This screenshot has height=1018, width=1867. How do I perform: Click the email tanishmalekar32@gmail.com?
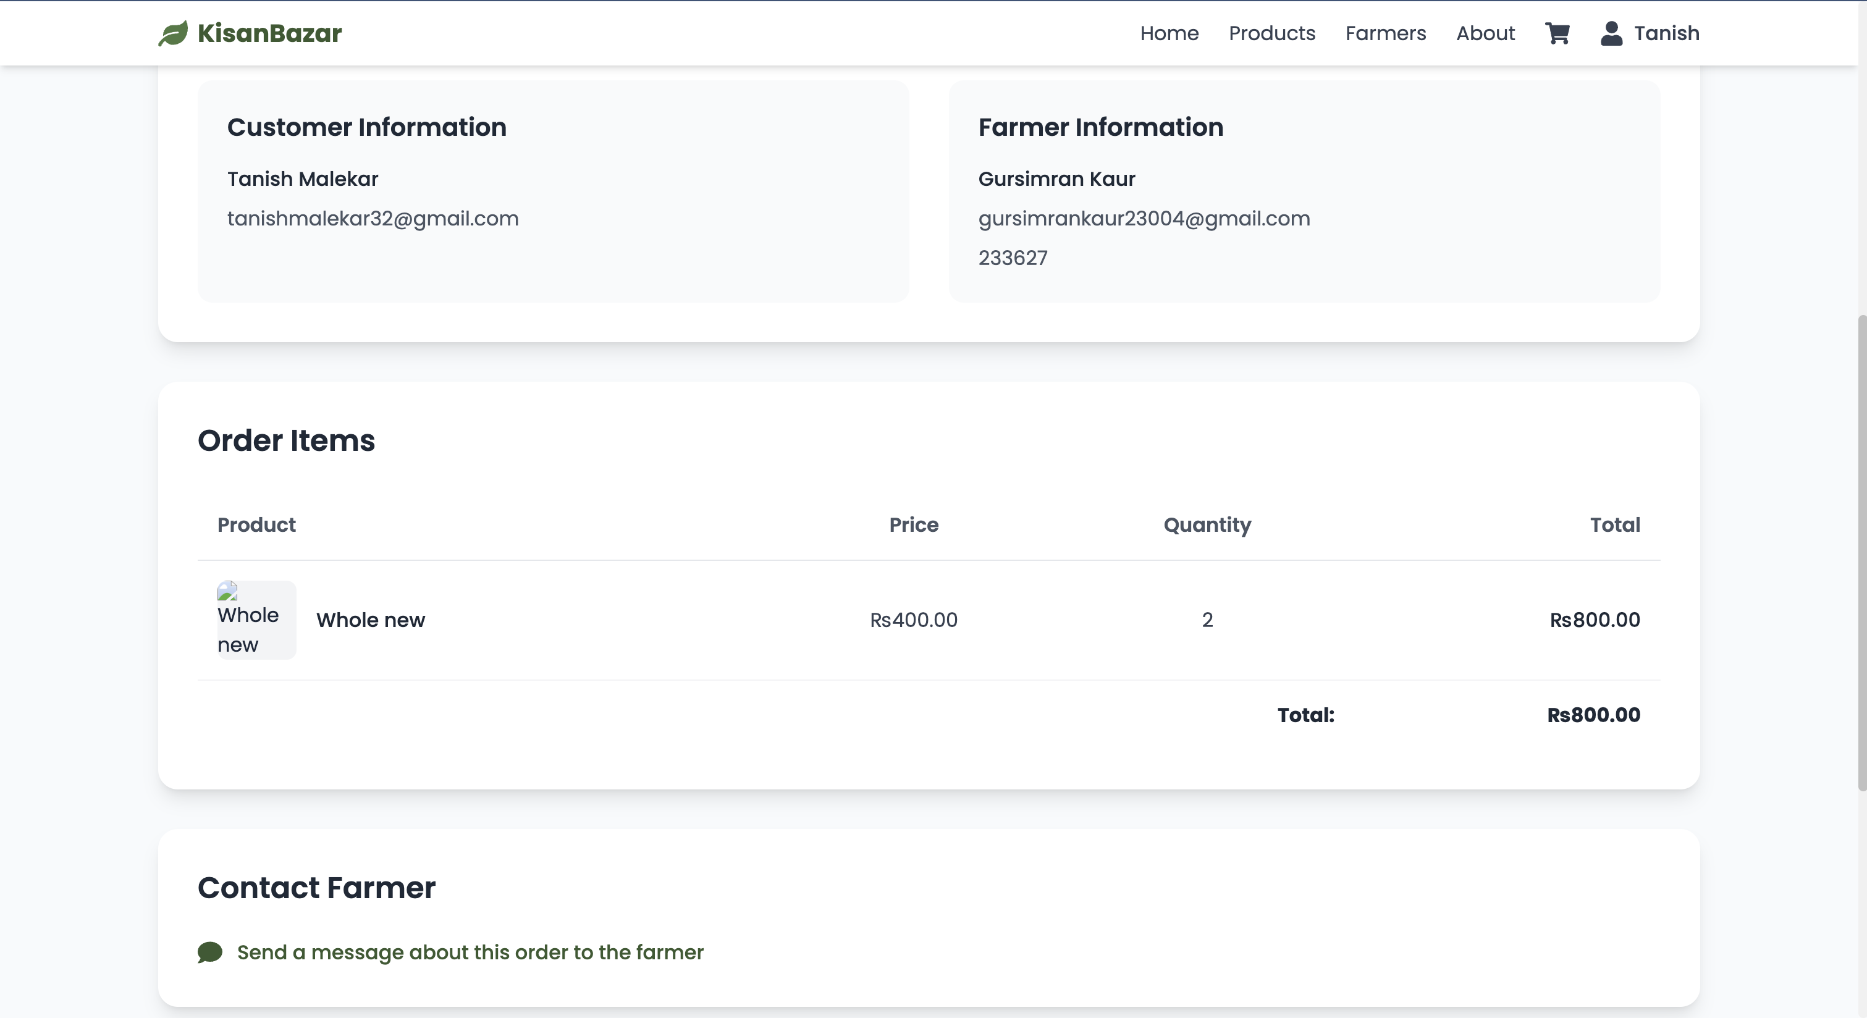[373, 219]
